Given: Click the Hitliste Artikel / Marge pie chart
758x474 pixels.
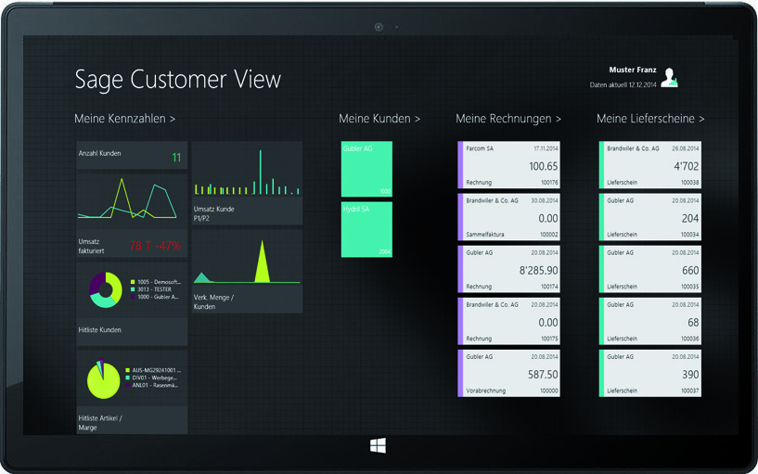Looking at the screenshot, I should [x=103, y=379].
